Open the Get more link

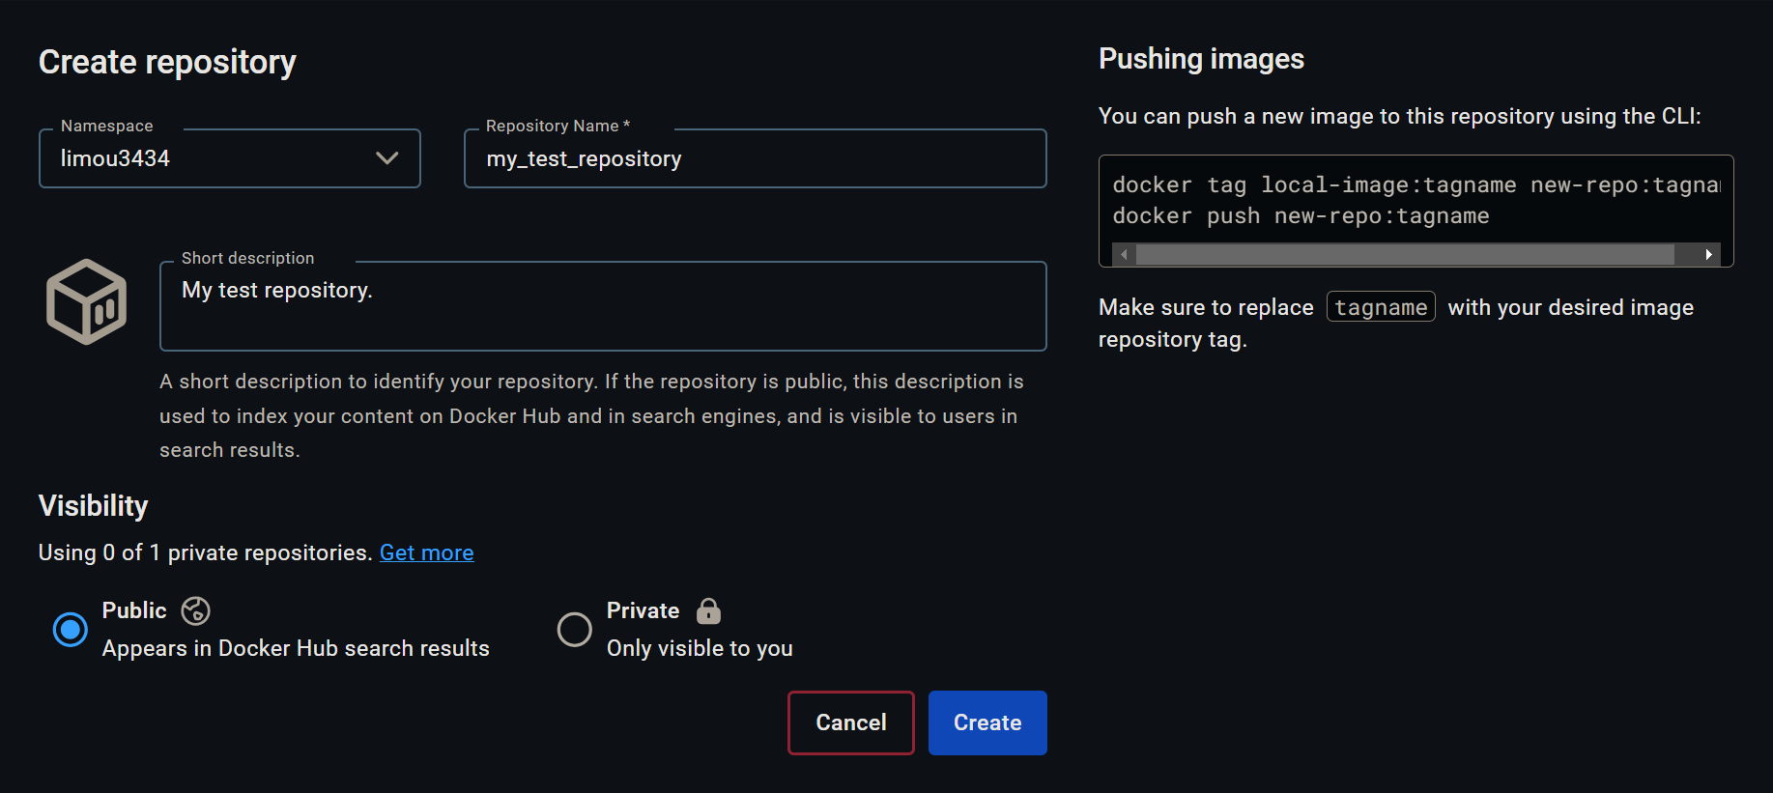pyautogui.click(x=426, y=552)
